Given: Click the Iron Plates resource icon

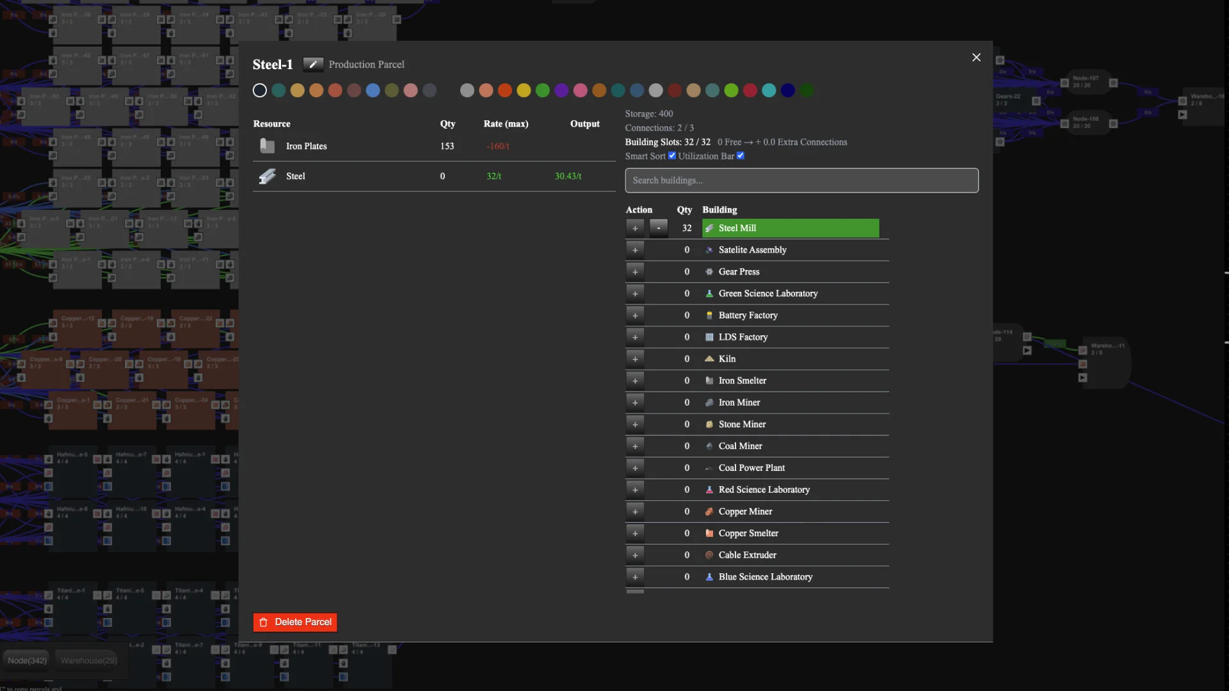Looking at the screenshot, I should click(267, 145).
